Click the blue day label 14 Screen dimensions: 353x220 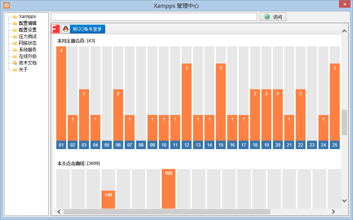pyautogui.click(x=209, y=145)
